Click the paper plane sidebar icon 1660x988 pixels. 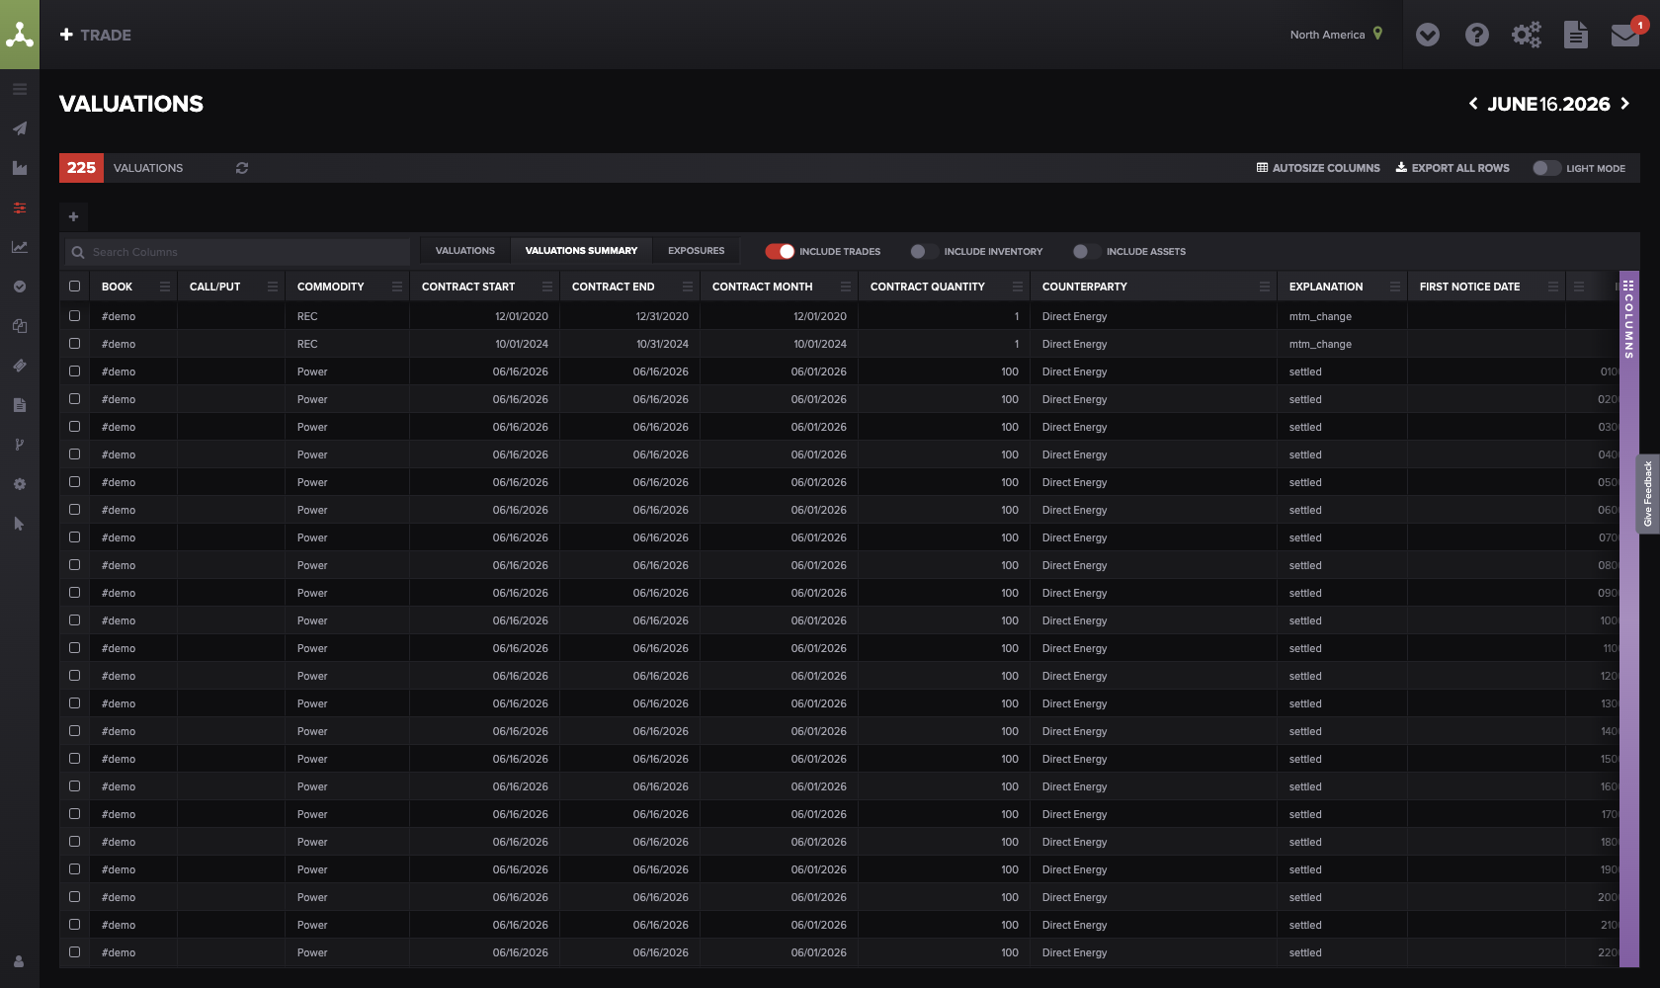click(20, 128)
